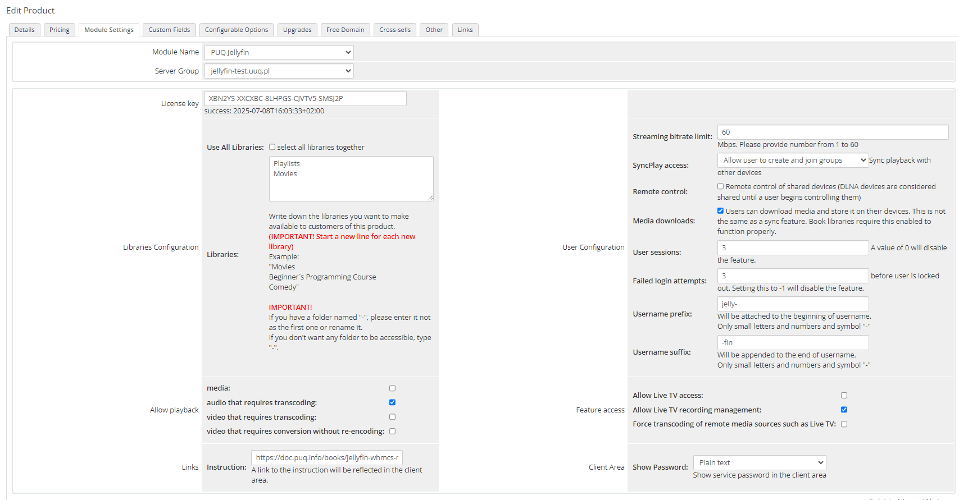Click the Instruction link URL field

point(327,457)
